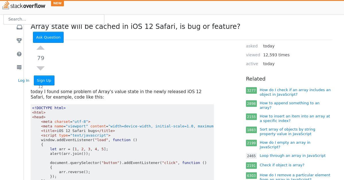Click the 2465 score badge

click(x=251, y=156)
